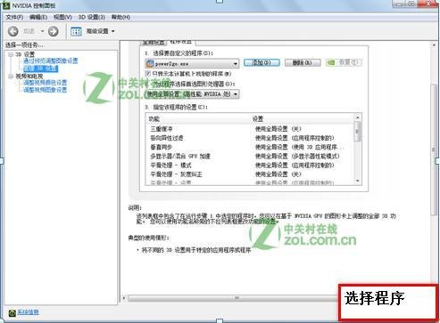Select the 多显示器/混合 GPU 加速 row
This screenshot has height=323, width=440.
(x=249, y=156)
